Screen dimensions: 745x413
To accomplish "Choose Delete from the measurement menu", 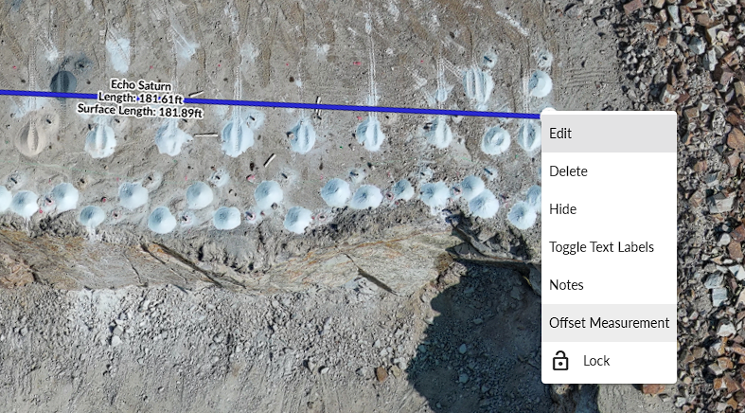I will (609, 171).
